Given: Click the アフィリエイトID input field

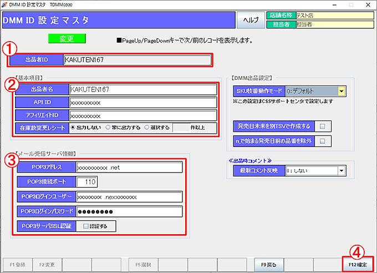Looking at the screenshot, I should 143,115.
